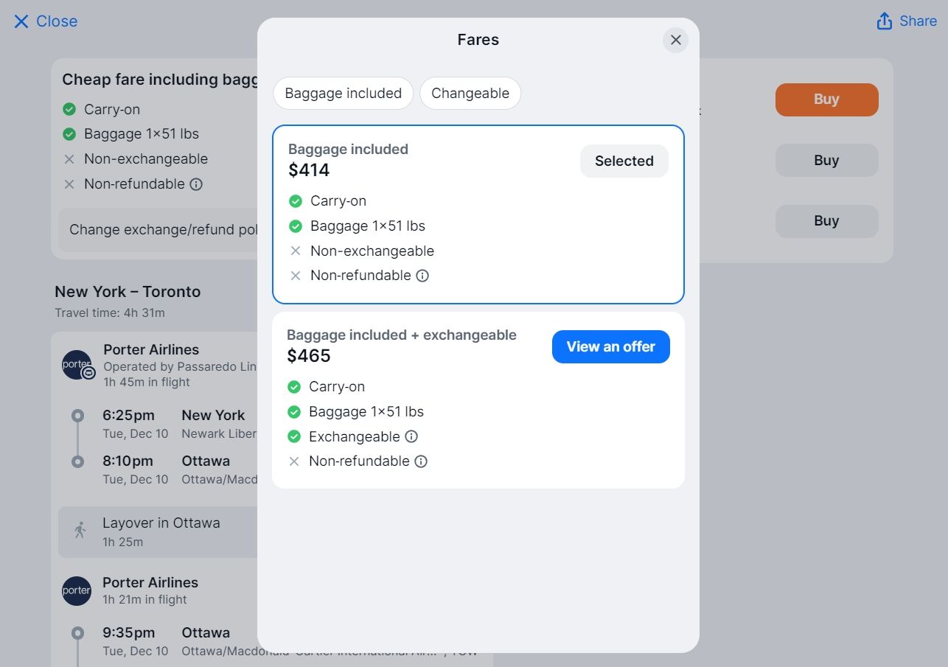Click Change exchange/refund policy in background
Viewport: 948px width, 667px height.
pyautogui.click(x=158, y=230)
